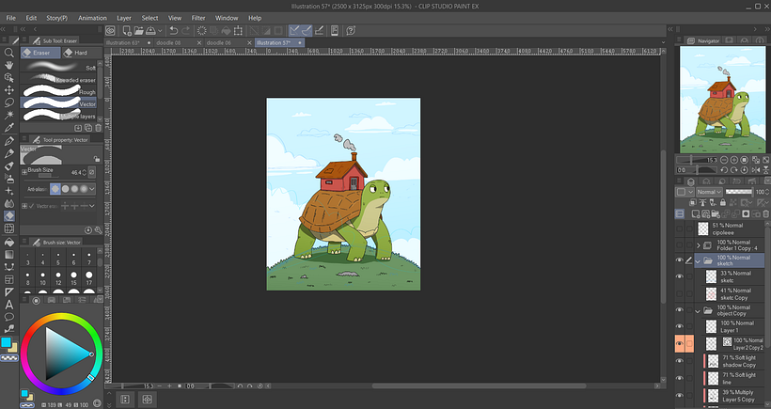
Task: Adjust the layer opacity slider
Action: [739, 192]
